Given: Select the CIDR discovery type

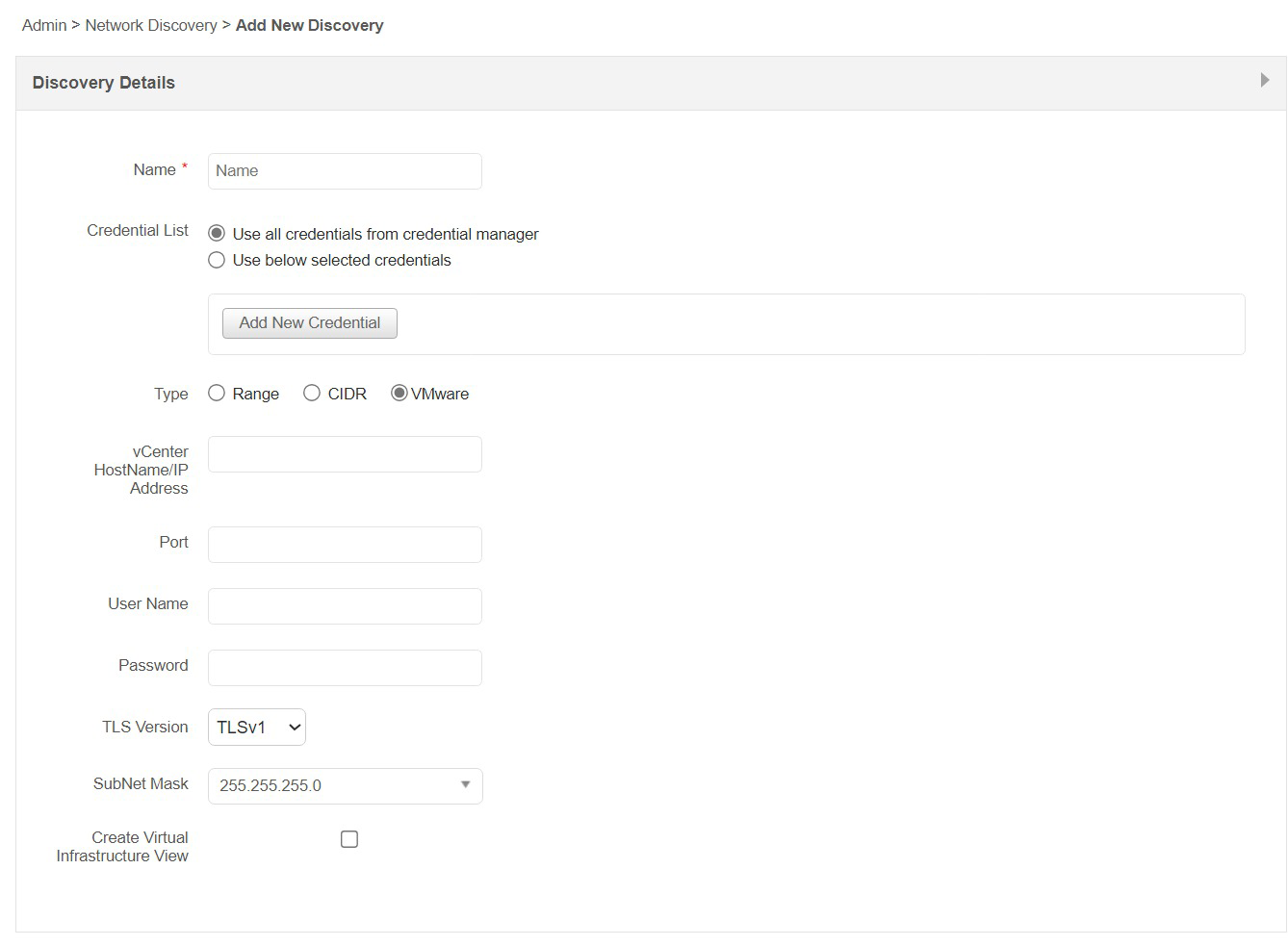Looking at the screenshot, I should click(x=311, y=393).
